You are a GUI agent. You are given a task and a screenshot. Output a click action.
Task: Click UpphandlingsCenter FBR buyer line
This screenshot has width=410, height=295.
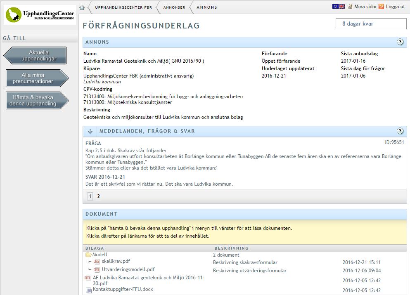(x=139, y=76)
